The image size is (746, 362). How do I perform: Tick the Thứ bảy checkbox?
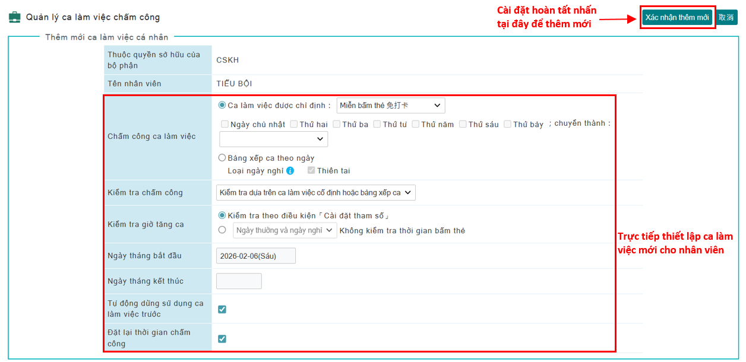(507, 125)
